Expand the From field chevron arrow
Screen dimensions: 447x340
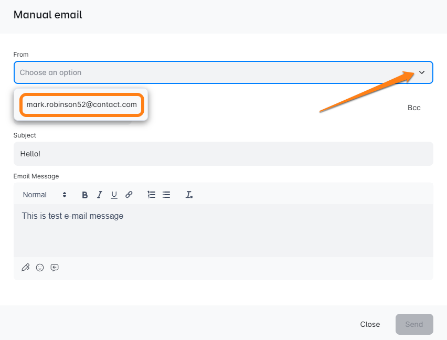(x=422, y=72)
